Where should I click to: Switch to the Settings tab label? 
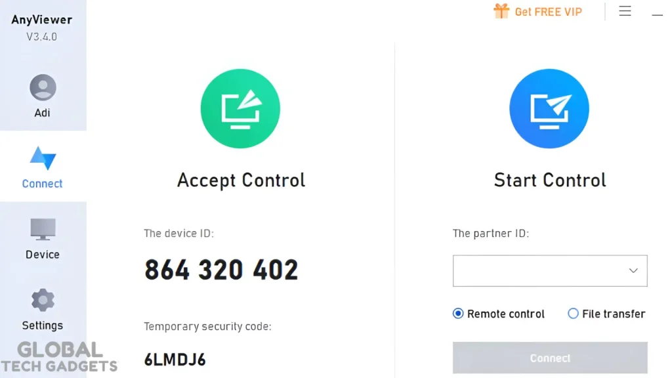pos(43,325)
